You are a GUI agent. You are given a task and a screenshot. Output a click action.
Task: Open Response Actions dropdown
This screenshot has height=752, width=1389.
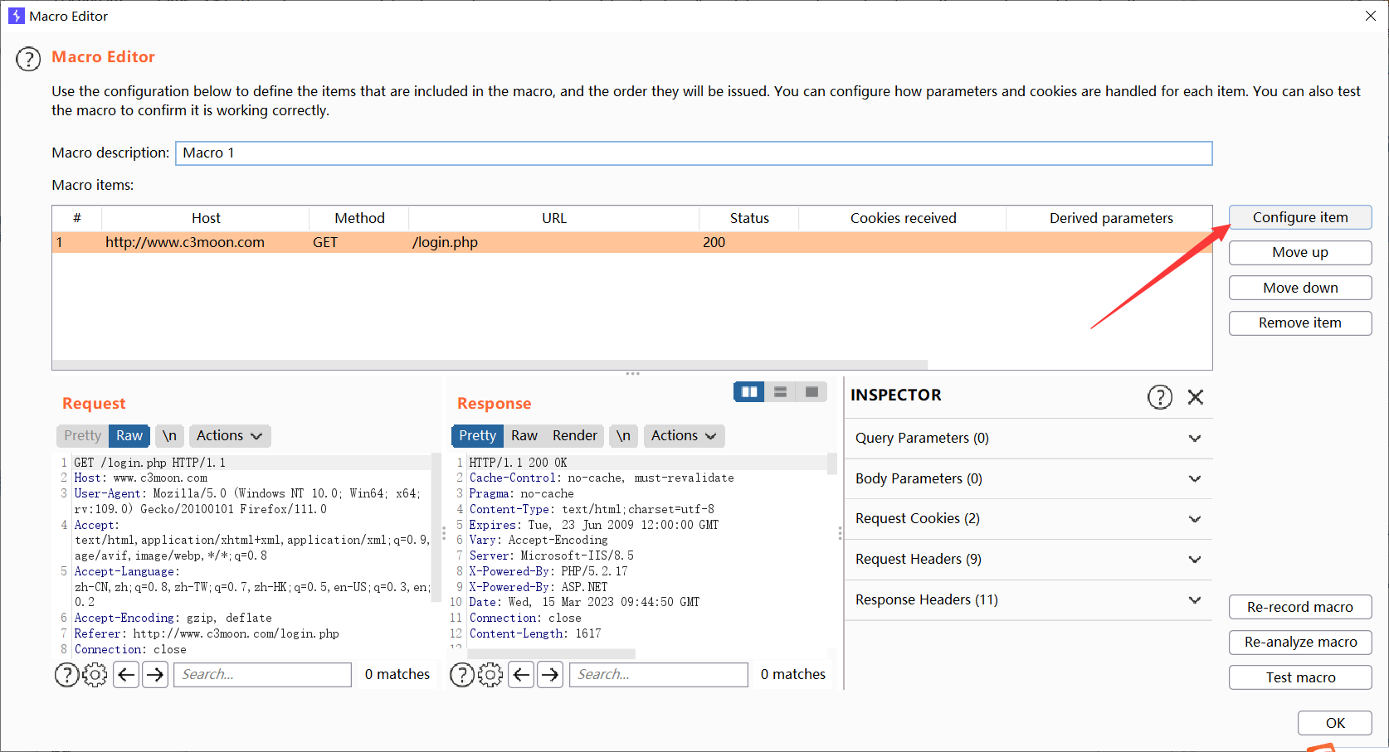click(x=684, y=436)
